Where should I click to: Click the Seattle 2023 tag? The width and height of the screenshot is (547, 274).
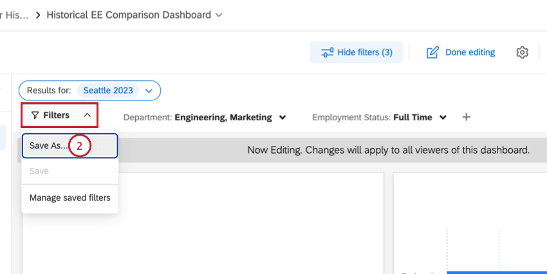(108, 91)
